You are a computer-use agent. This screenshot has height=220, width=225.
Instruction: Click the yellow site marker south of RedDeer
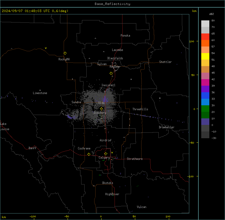click(x=111, y=73)
